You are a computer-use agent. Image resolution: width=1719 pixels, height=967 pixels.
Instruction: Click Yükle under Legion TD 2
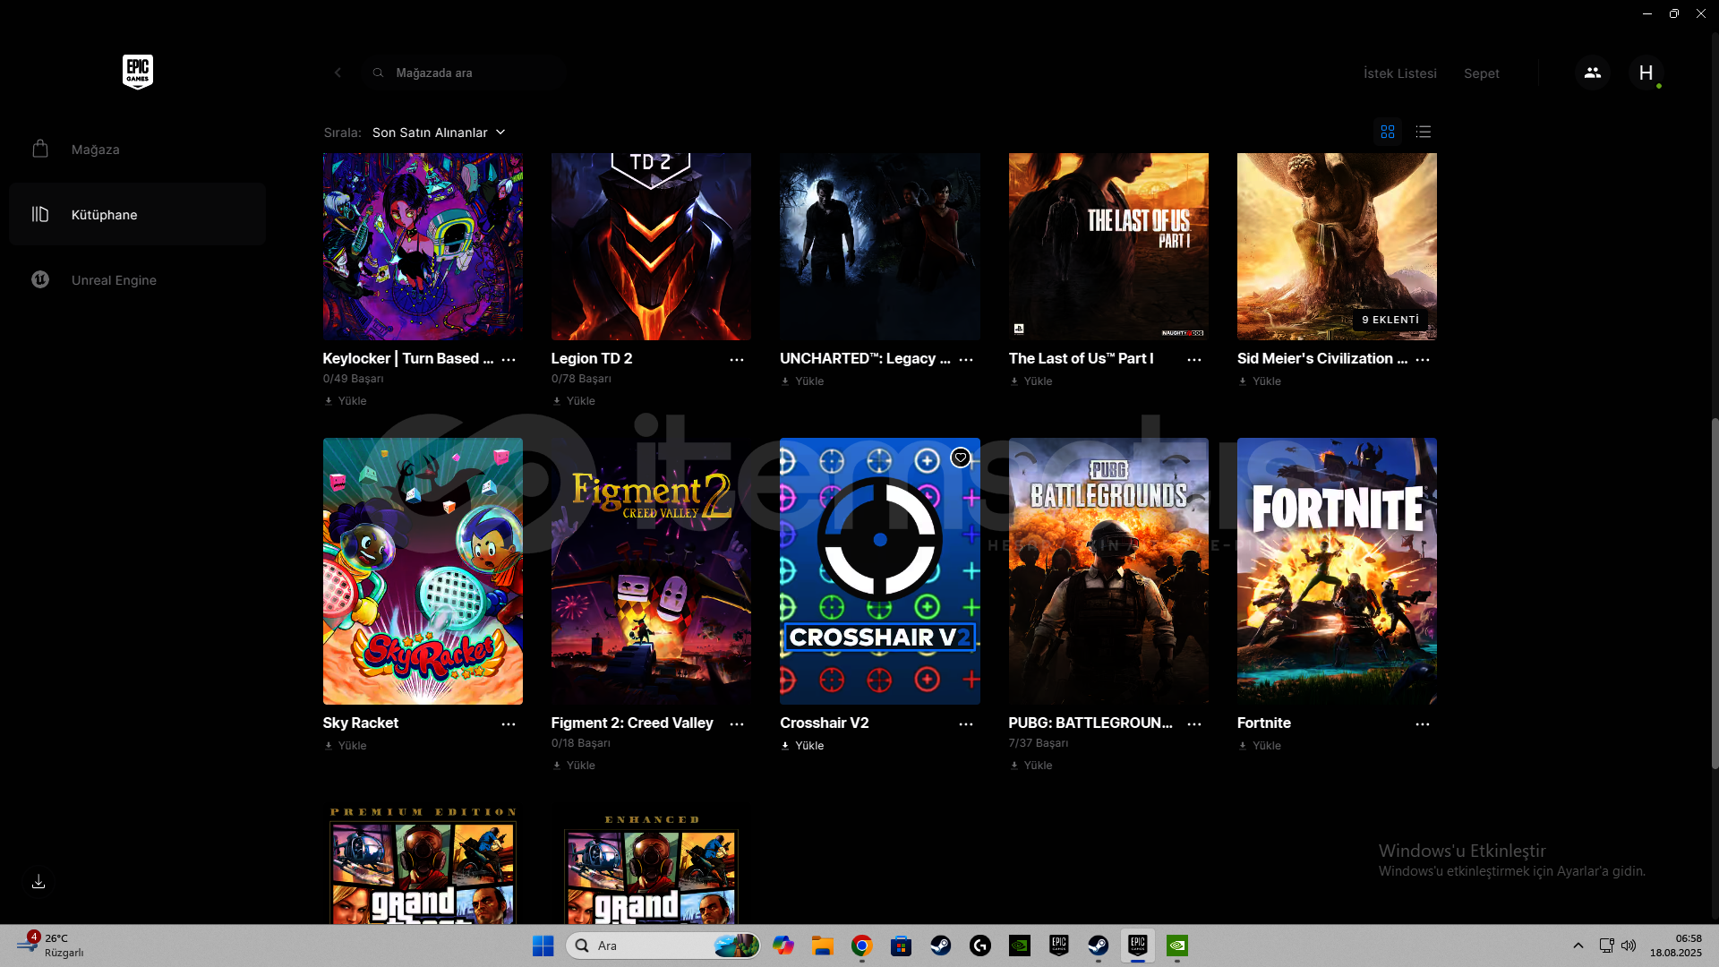pos(574,401)
